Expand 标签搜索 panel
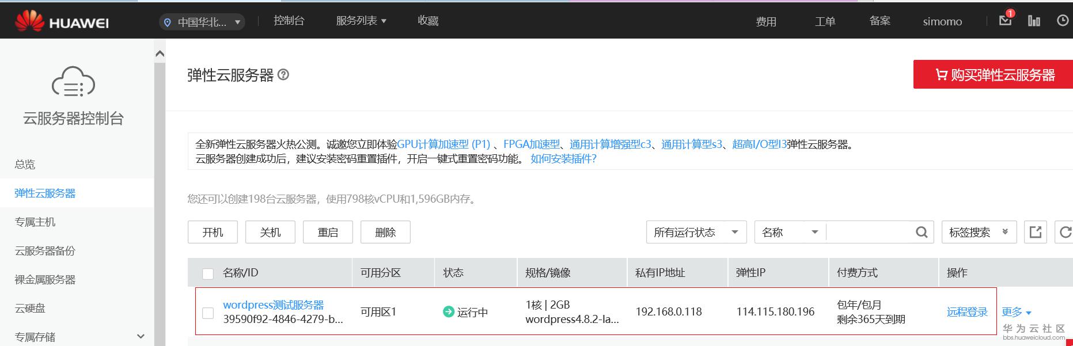 pos(979,232)
